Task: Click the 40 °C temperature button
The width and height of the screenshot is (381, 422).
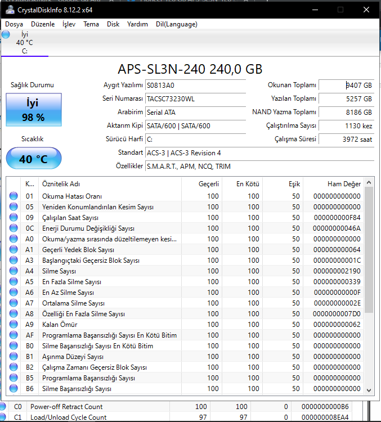Action: click(34, 159)
